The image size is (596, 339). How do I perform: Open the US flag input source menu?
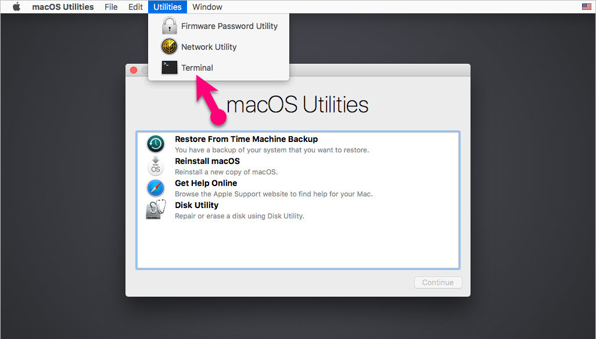(x=587, y=6)
